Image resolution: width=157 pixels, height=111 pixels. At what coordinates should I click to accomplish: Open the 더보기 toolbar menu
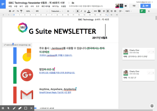(129, 11)
